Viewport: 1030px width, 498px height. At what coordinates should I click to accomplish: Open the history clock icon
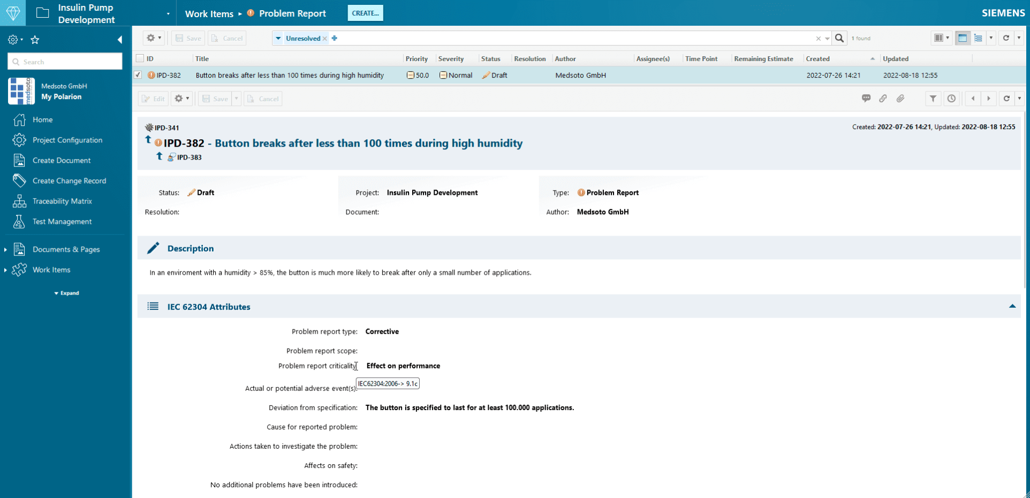[x=951, y=99]
